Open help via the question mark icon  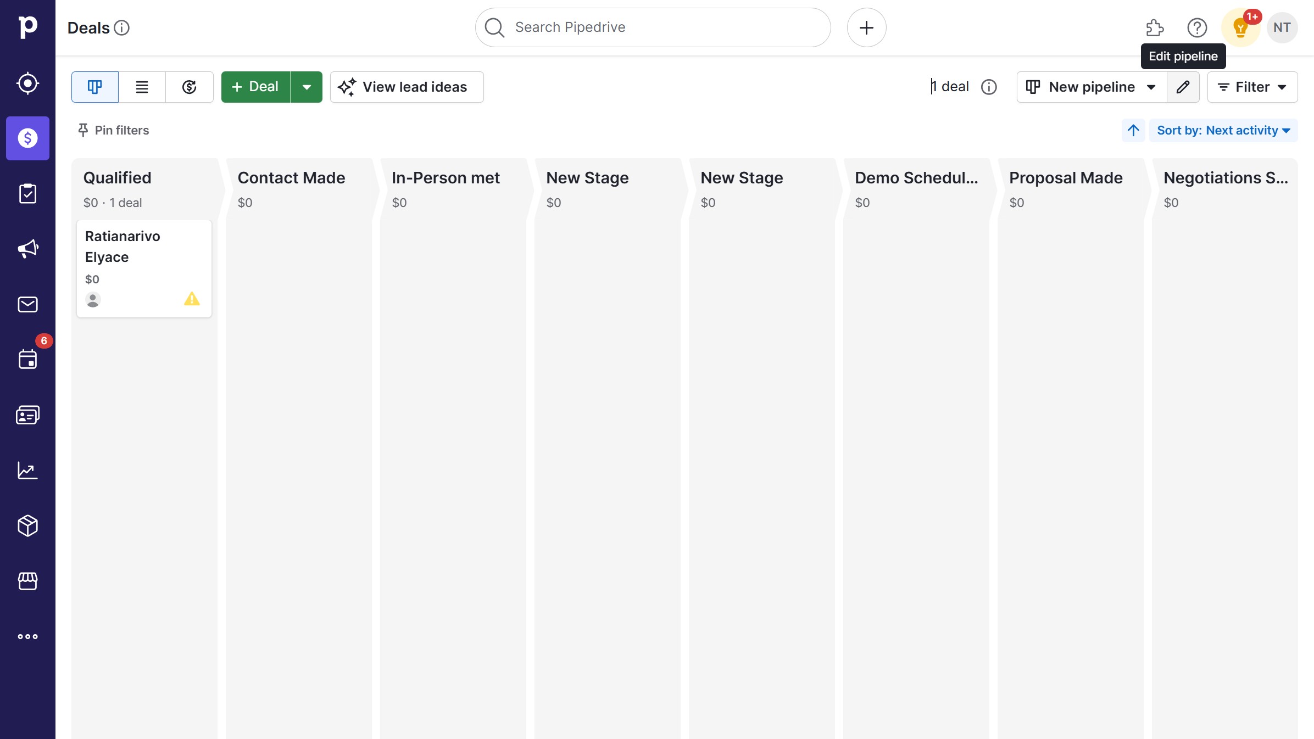(1196, 27)
